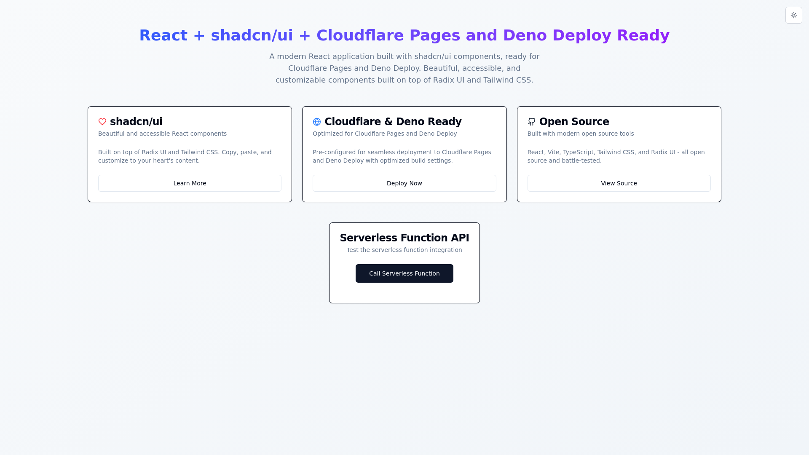Screen dimensions: 809x455
Task: Select the main gradient page heading
Action: (404, 35)
